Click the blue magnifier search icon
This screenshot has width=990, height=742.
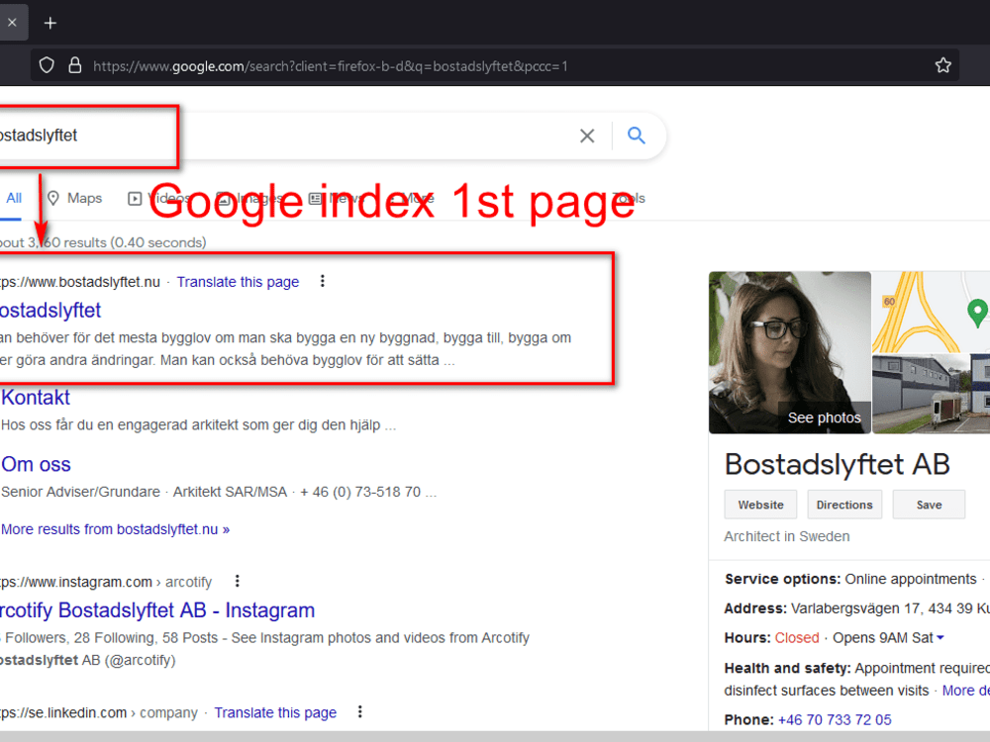click(636, 136)
